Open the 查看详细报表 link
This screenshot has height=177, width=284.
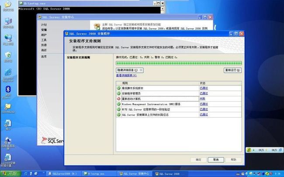point(126,75)
